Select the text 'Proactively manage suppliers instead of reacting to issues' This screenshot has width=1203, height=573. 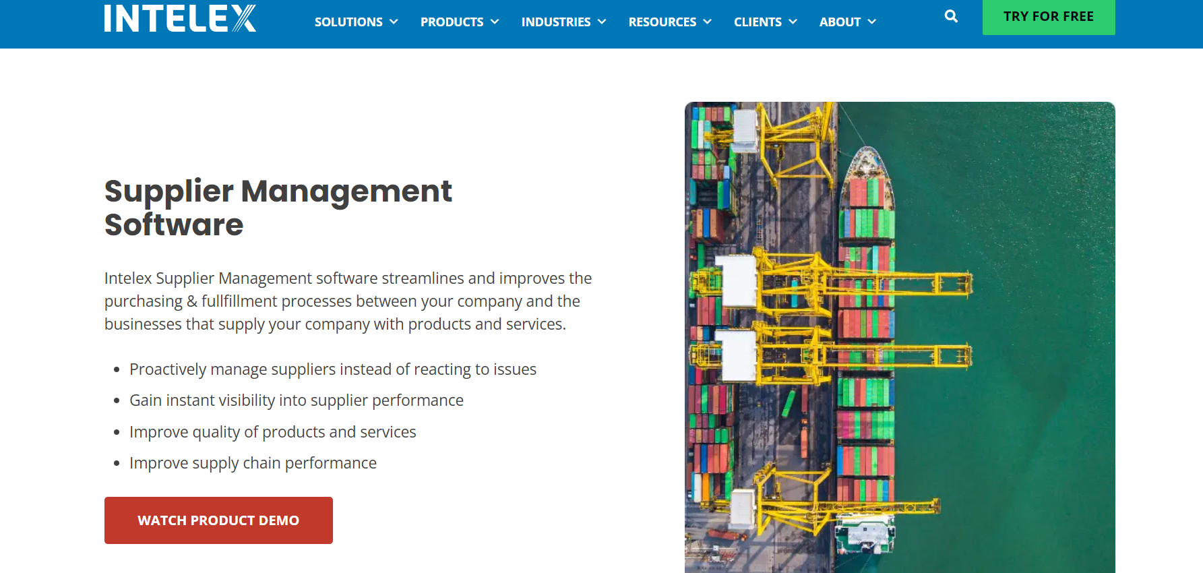click(333, 369)
